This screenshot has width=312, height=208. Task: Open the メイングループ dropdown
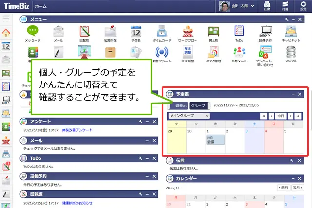click(188, 116)
